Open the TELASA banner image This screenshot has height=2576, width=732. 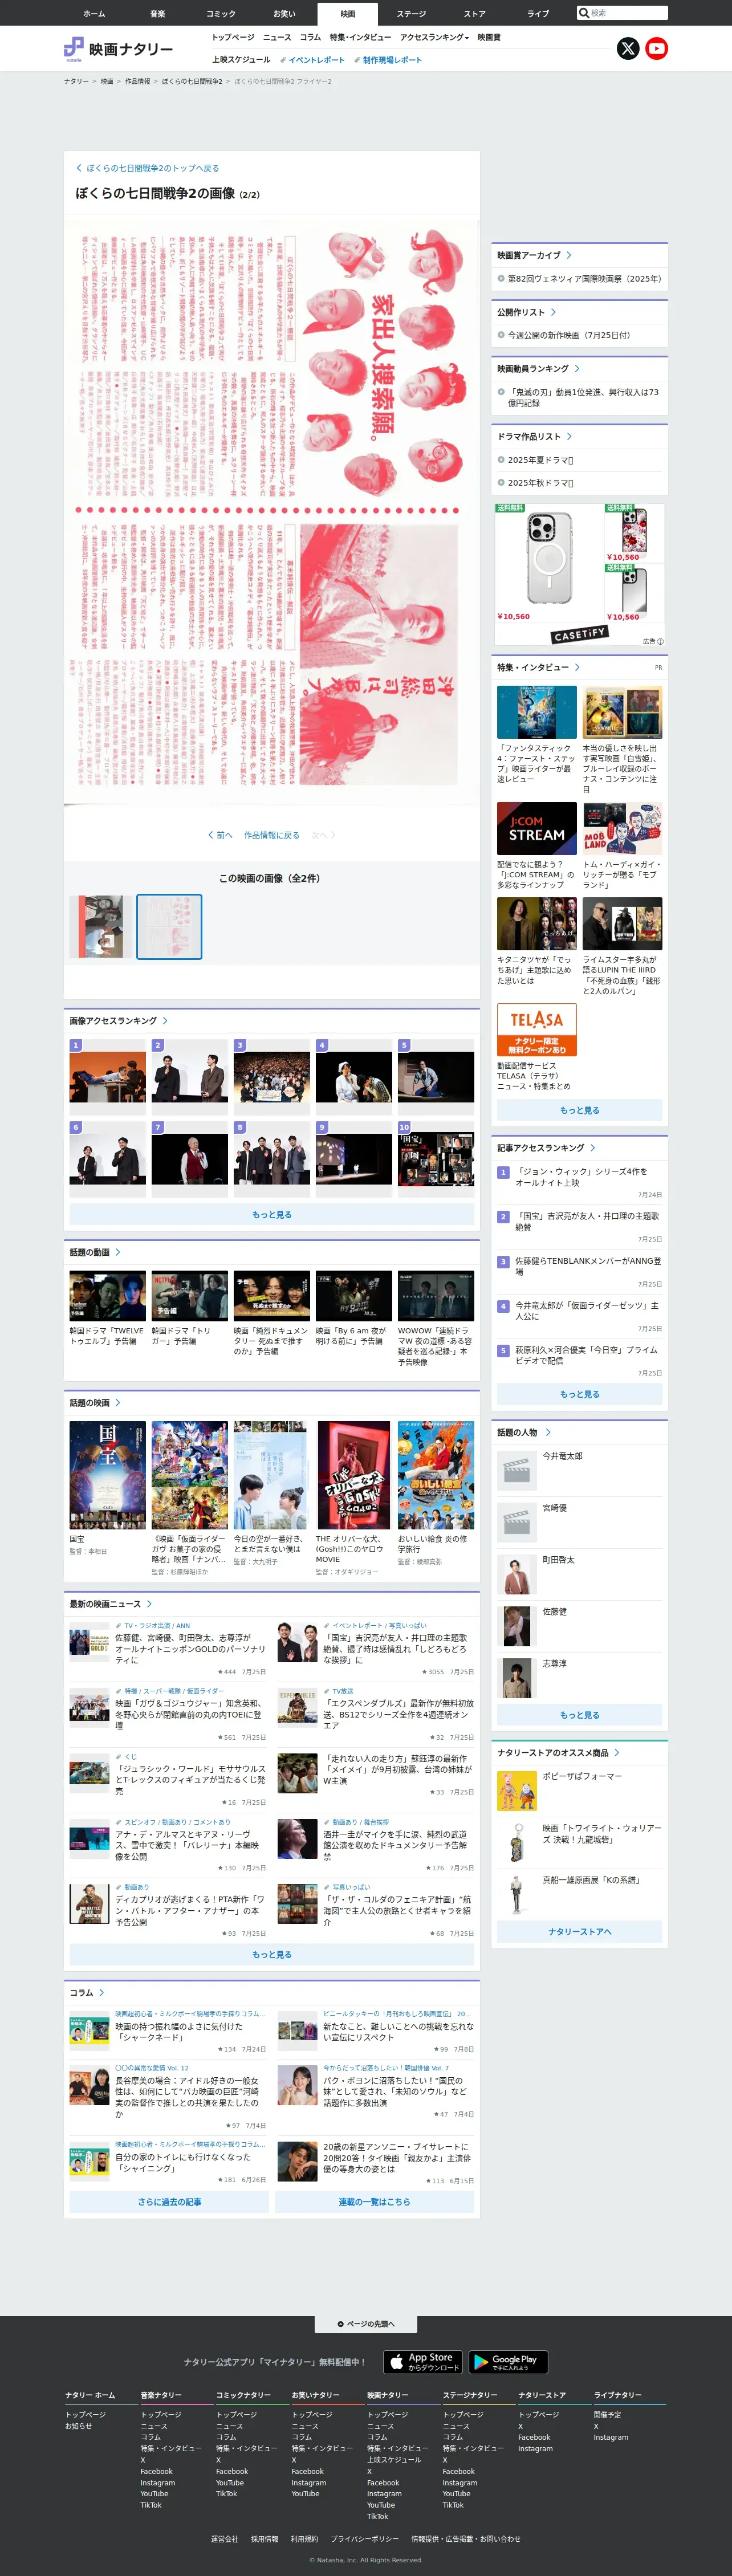(537, 1030)
